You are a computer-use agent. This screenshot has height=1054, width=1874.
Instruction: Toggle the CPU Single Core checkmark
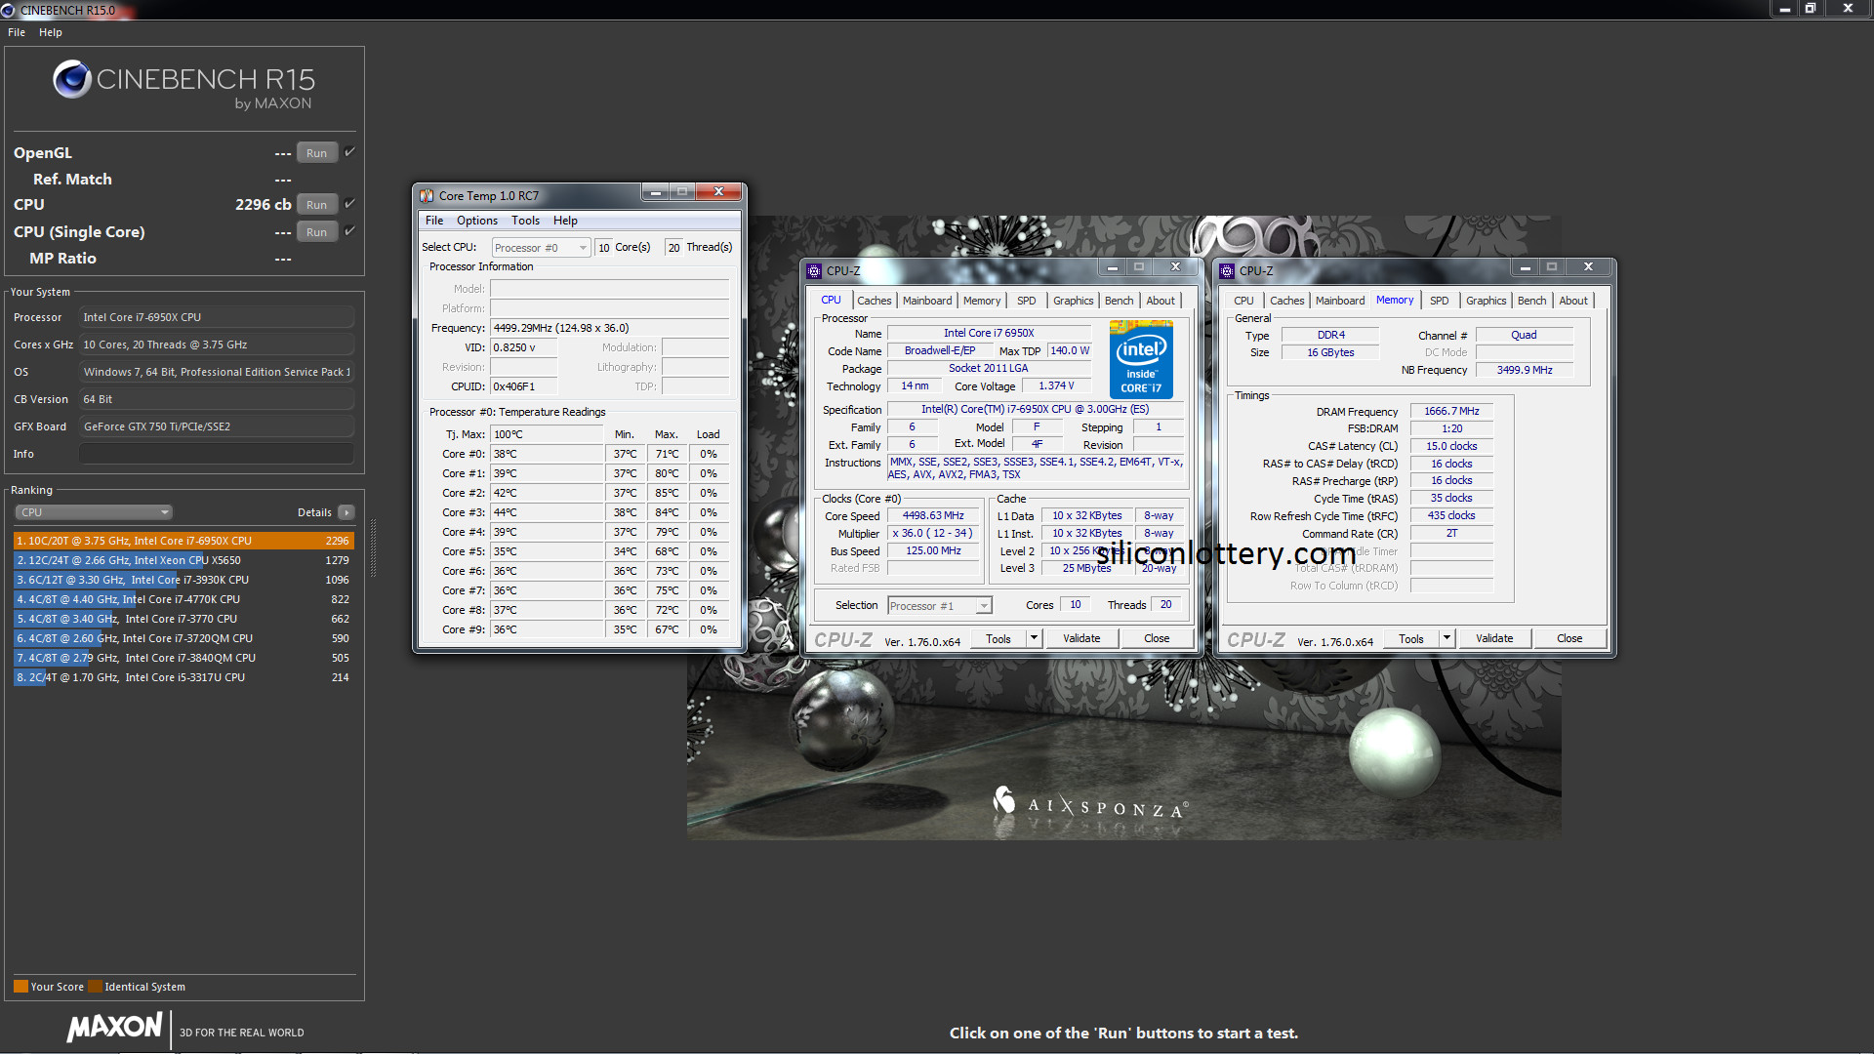tap(351, 230)
